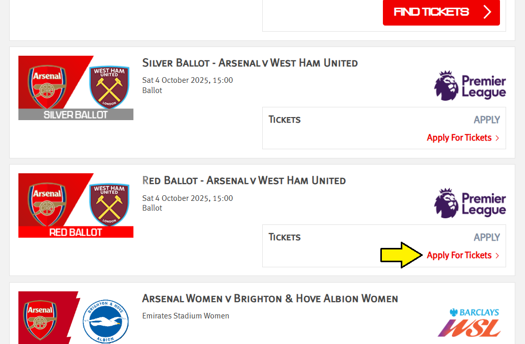This screenshot has height=344, width=525.
Task: Click West Ham crest in Silver Ballot banner
Action: click(x=109, y=87)
